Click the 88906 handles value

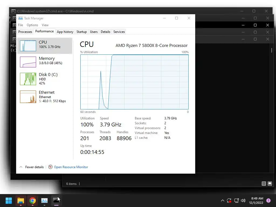(124, 138)
